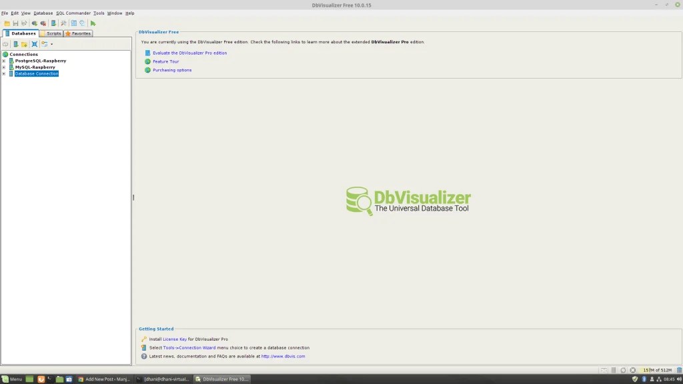Click the garbage collection trash icon

tap(679, 370)
